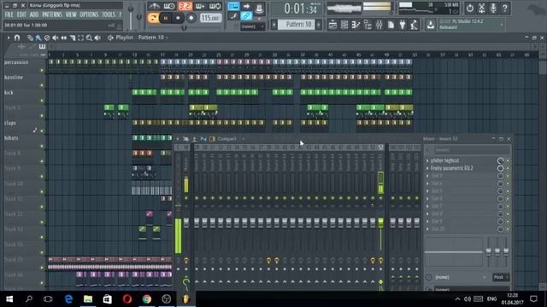Open the piano roll icon
The width and height of the screenshot is (547, 307).
point(356,25)
